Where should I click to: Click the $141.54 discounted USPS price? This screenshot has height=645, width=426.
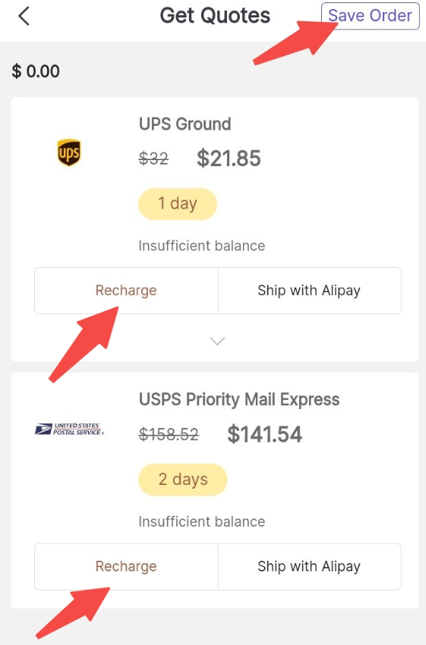coord(265,434)
